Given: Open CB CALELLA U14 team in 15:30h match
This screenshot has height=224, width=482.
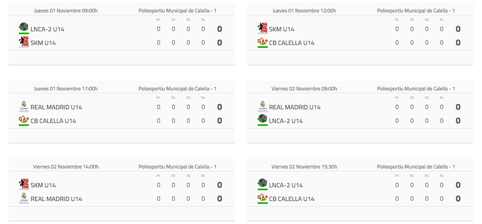Looking at the screenshot, I should (292, 199).
